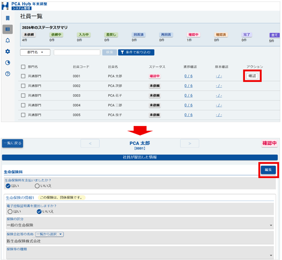This screenshot has width=282, height=260.
Task: Open progress link 0/6 for PCA 三郎
Action: coord(189,105)
